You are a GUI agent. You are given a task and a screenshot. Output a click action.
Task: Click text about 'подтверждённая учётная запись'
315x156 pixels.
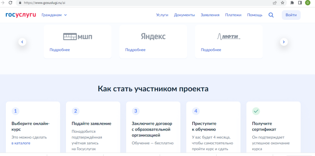[87, 140]
